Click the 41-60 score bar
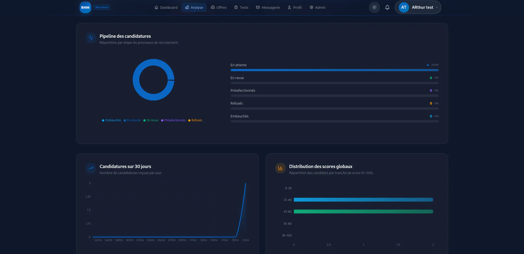Viewport: 524px width, 254px height. [x=363, y=212]
